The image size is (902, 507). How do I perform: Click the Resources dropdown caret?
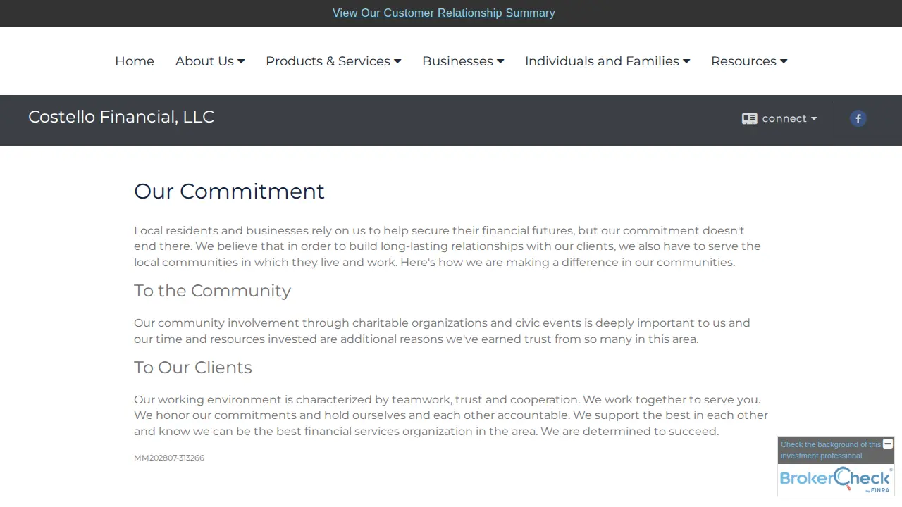(x=784, y=61)
